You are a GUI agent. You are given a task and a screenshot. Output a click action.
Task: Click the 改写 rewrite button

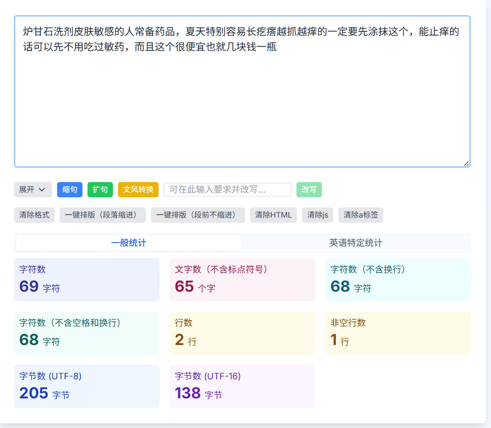coord(309,190)
